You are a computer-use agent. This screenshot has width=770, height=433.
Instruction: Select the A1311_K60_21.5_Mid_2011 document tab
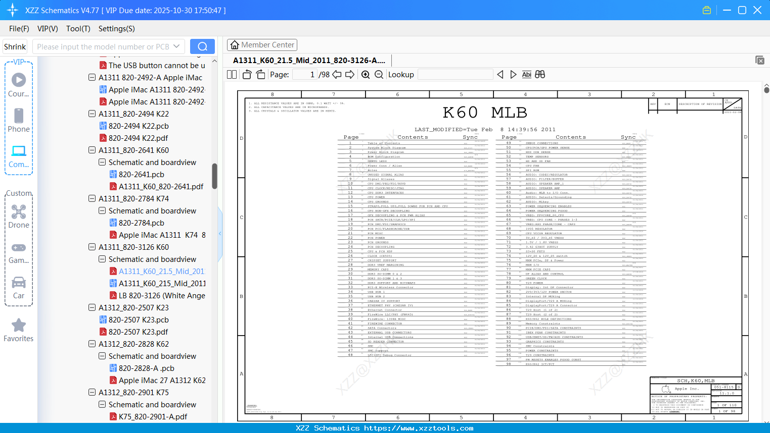point(309,60)
